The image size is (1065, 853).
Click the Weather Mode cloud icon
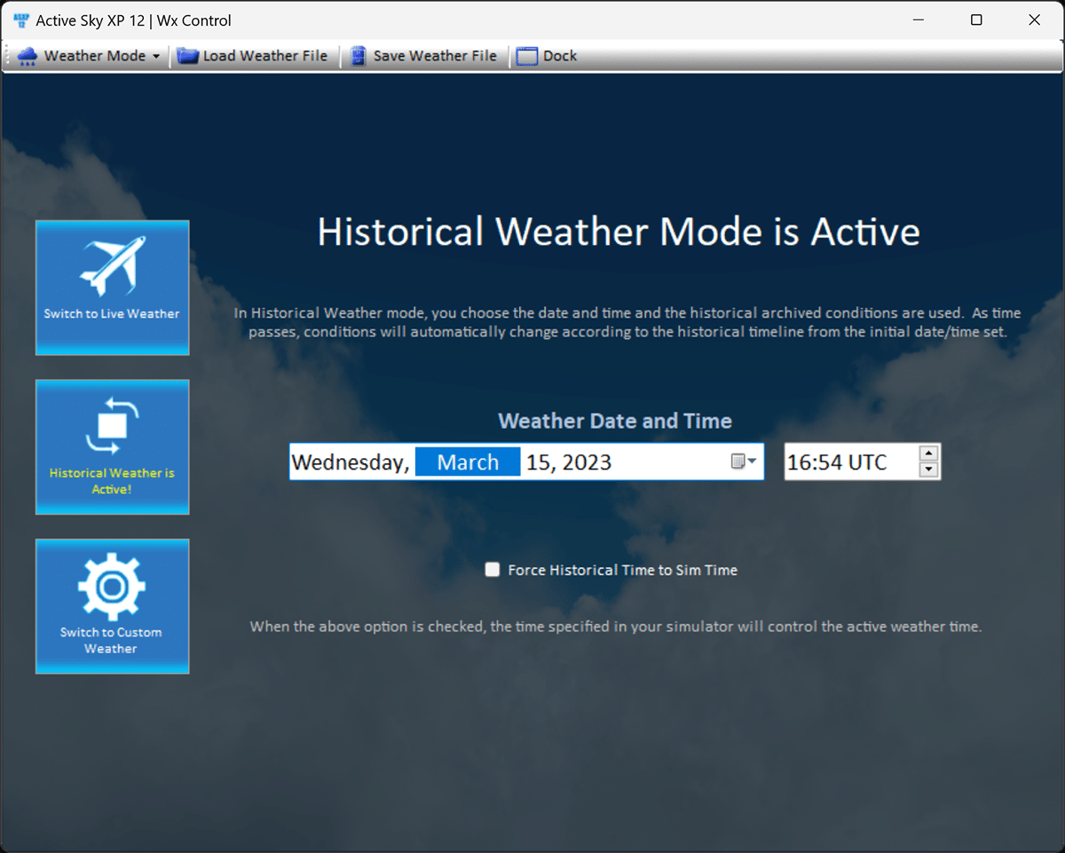pos(28,56)
